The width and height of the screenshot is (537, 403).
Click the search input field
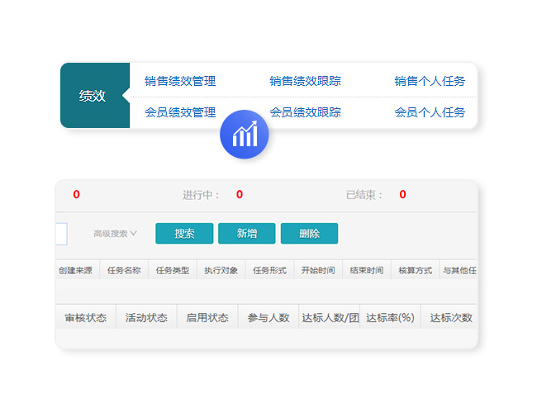point(60,234)
